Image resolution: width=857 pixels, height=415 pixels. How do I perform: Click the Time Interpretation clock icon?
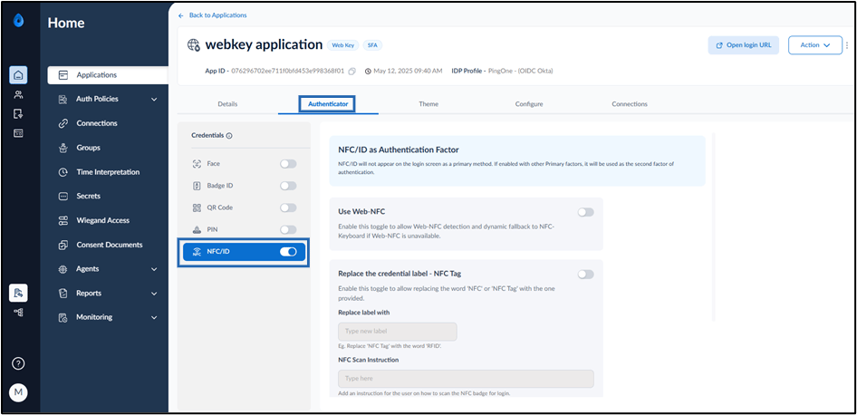[63, 172]
